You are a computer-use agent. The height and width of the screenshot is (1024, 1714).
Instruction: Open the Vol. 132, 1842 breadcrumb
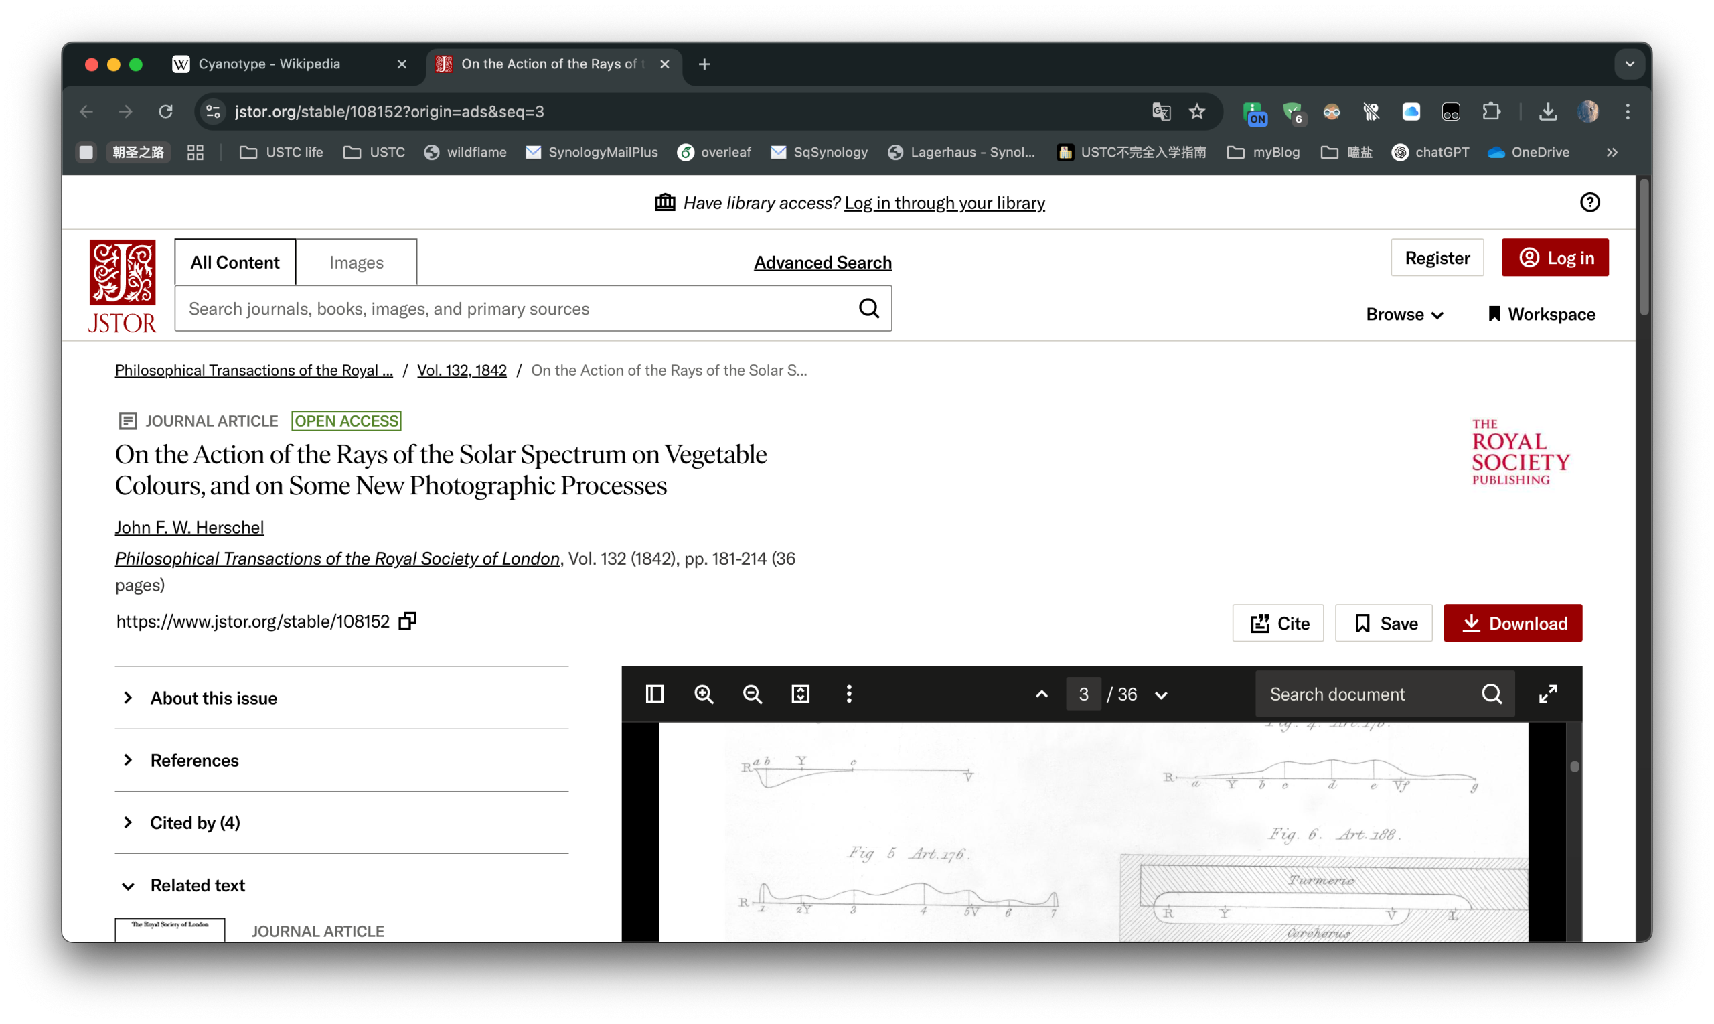[461, 370]
